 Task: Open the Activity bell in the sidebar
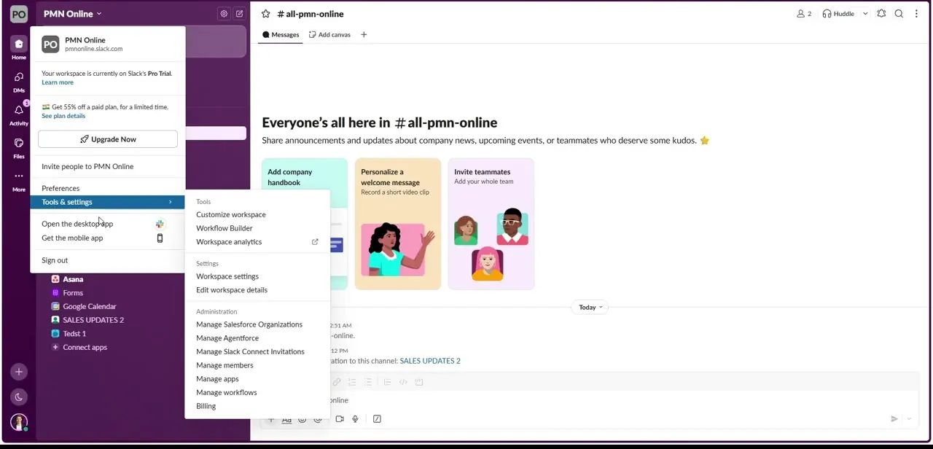click(x=19, y=114)
